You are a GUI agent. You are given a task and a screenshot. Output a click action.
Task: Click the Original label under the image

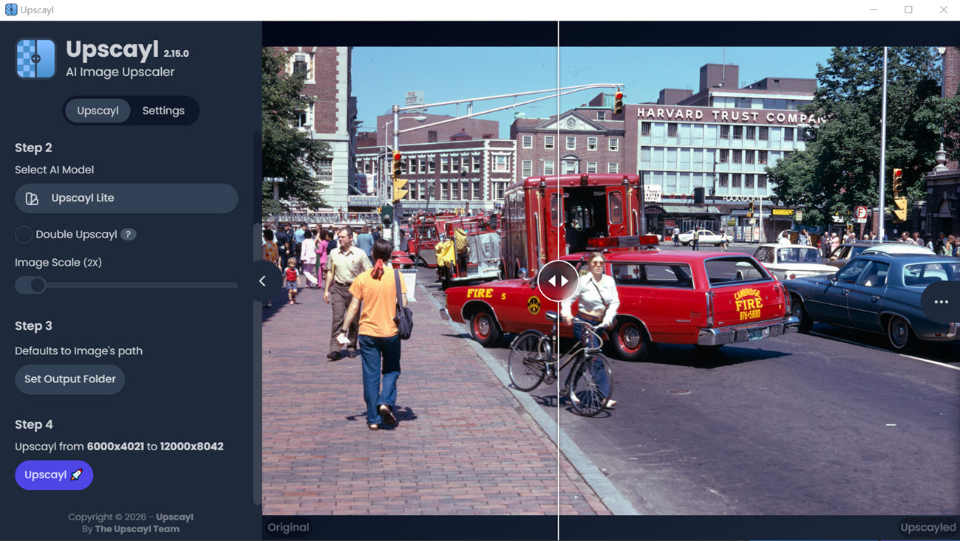(288, 527)
